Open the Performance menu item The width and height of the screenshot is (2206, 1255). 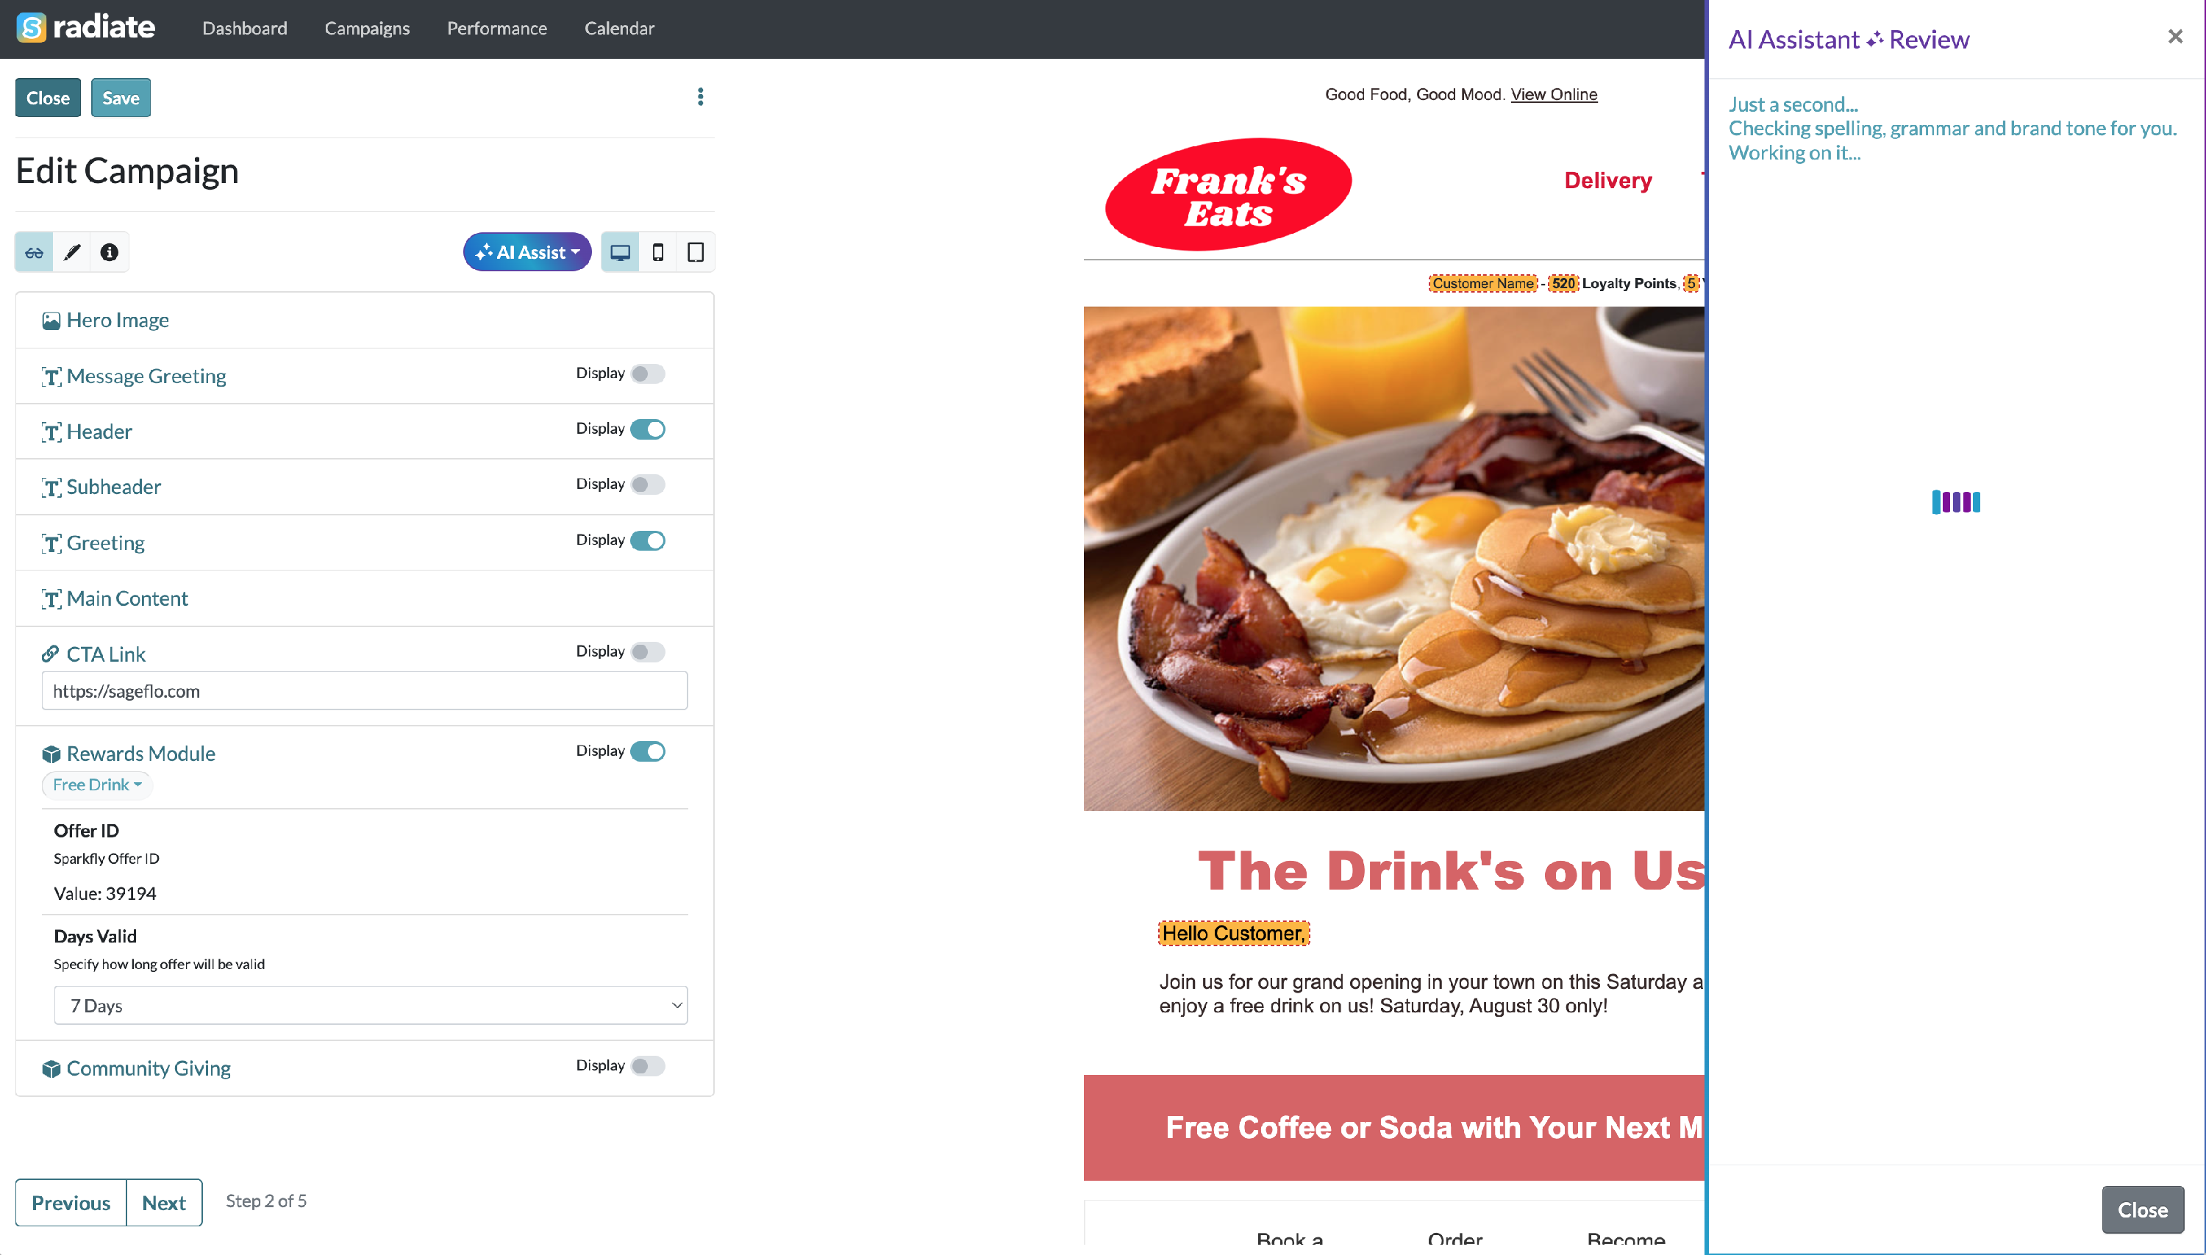point(496,29)
